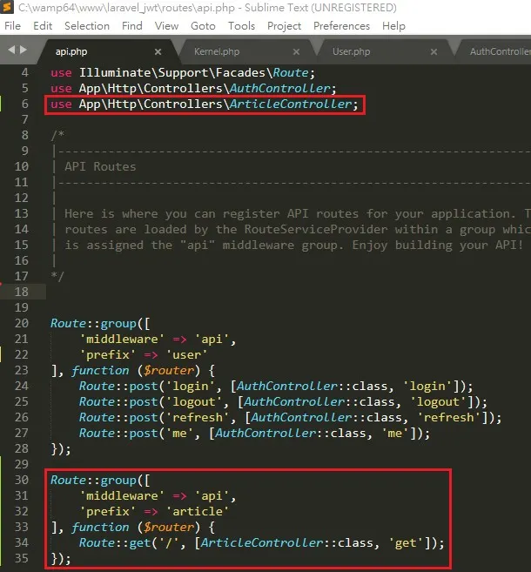Click the 'user' prefix string on line 22
The height and width of the screenshot is (572, 531).
(x=187, y=354)
